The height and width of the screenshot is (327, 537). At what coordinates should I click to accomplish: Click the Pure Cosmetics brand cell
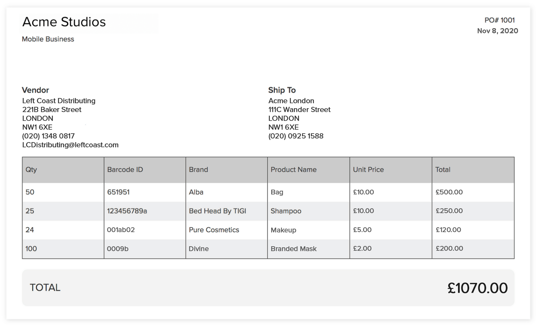(x=214, y=230)
